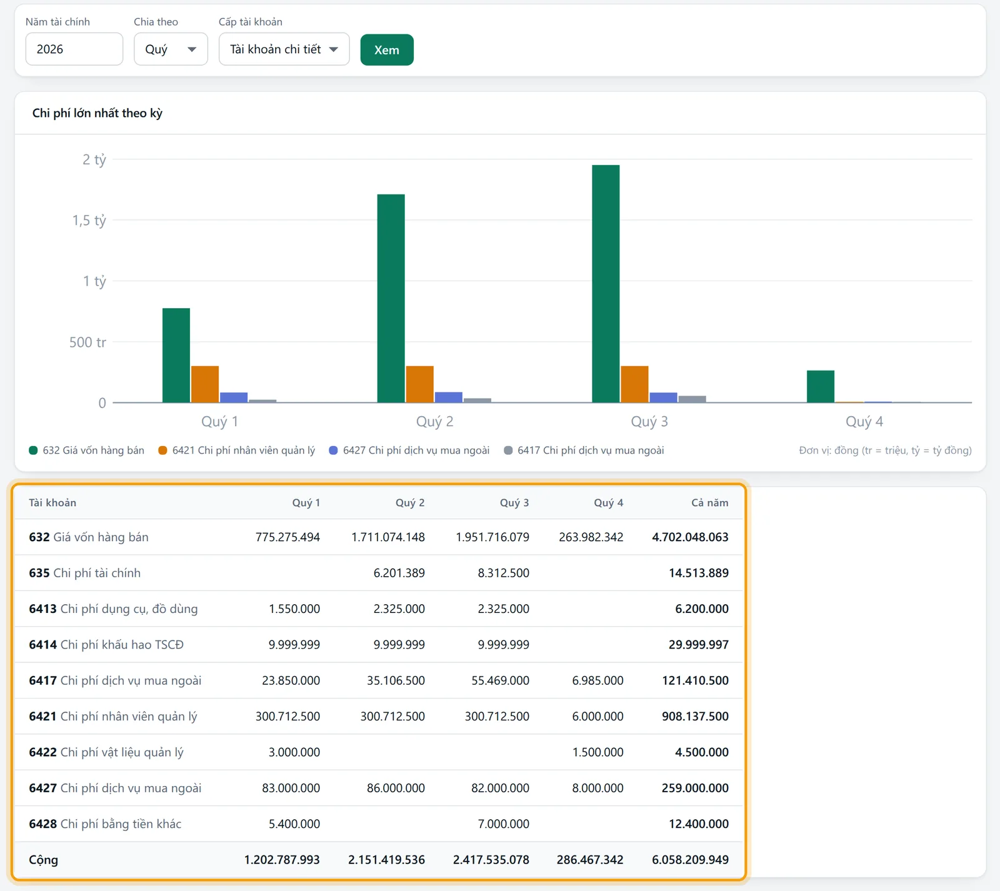Viewport: 1000px width, 891px height.
Task: Click the Xem button
Action: [387, 50]
